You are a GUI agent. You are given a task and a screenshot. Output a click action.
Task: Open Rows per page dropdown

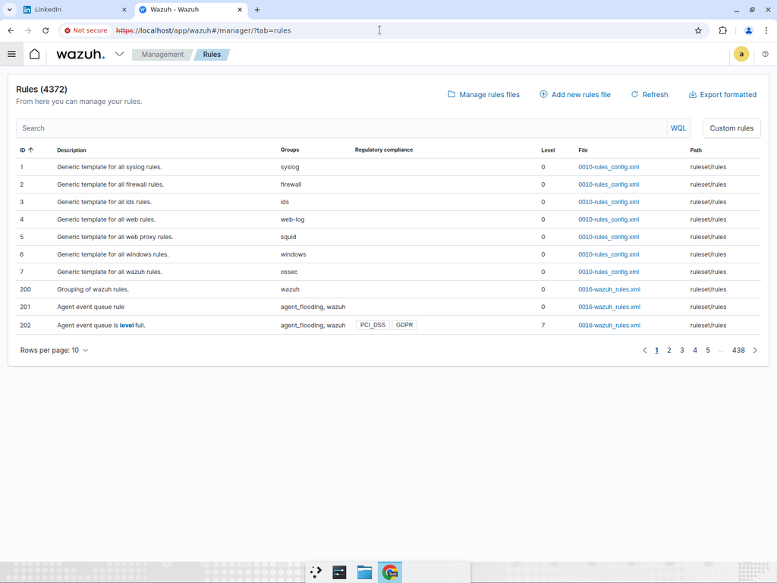click(x=54, y=351)
